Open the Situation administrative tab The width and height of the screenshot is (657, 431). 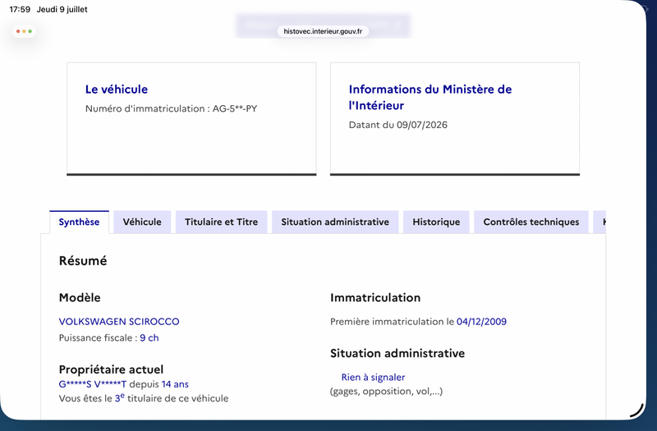[335, 222]
